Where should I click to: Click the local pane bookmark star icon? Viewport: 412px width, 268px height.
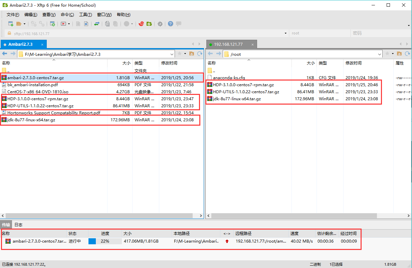(x=180, y=53)
